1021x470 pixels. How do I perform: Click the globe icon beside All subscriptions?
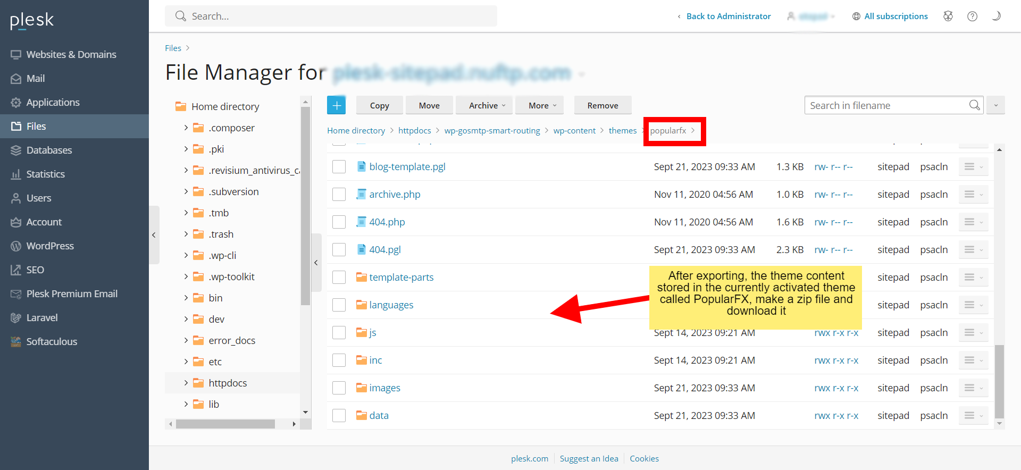click(856, 16)
